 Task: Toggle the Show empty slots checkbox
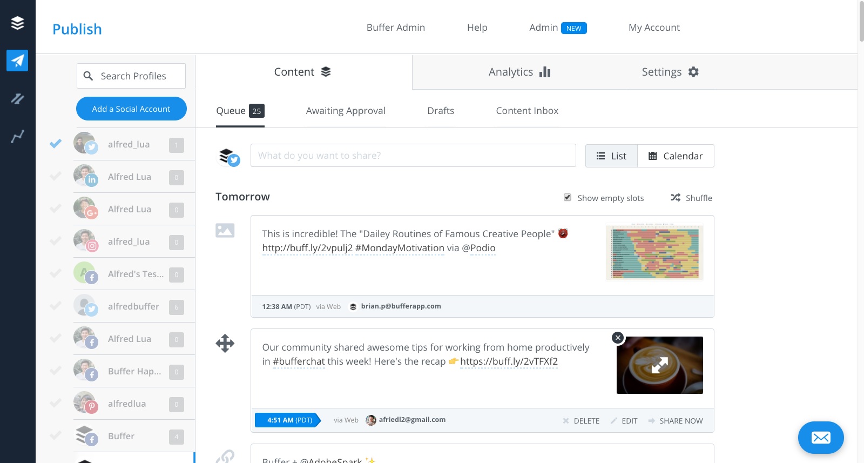568,198
